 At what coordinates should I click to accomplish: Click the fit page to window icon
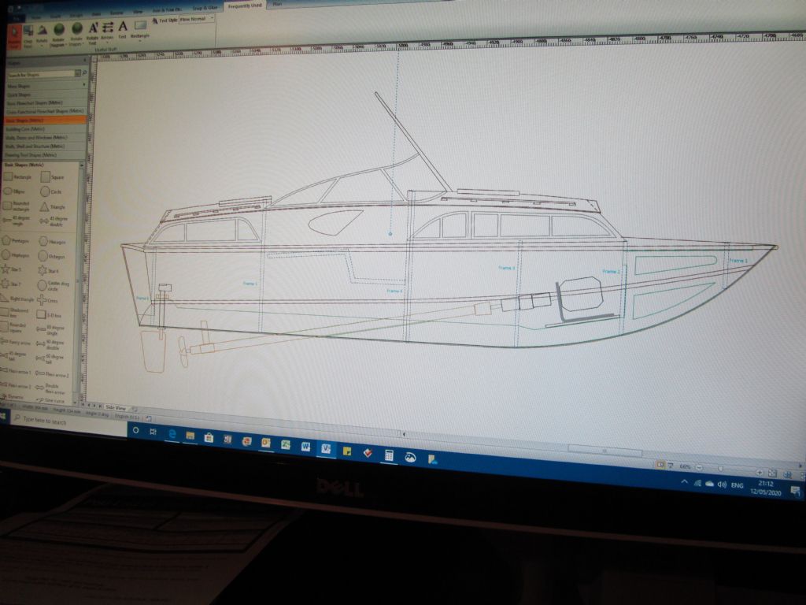(x=771, y=473)
